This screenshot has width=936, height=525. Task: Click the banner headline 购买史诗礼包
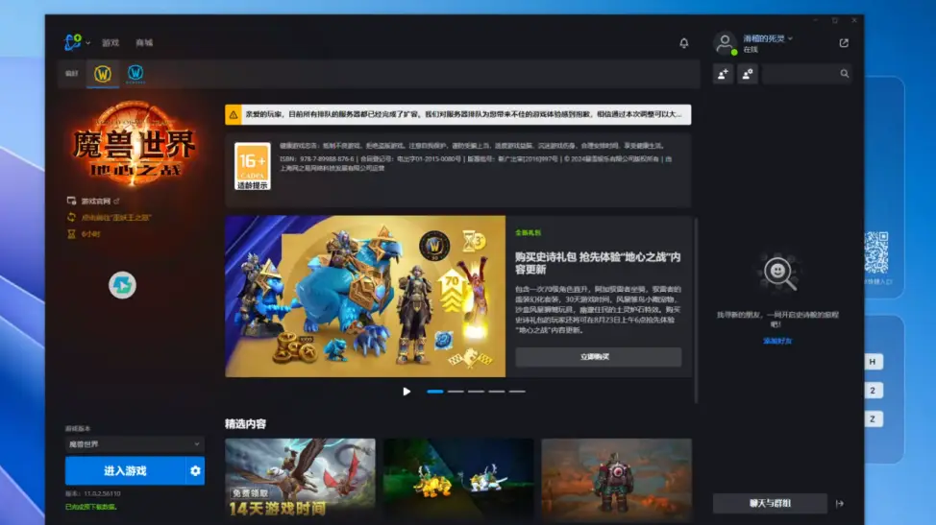point(598,263)
